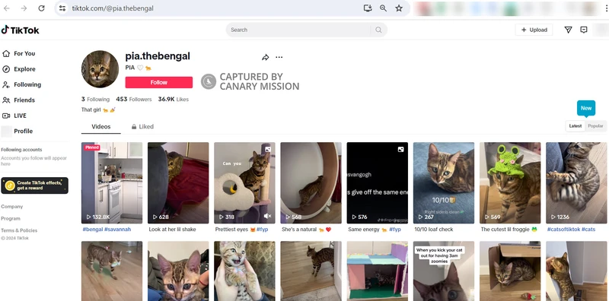Click the blue New badge
The image size is (609, 301).
[x=586, y=108]
